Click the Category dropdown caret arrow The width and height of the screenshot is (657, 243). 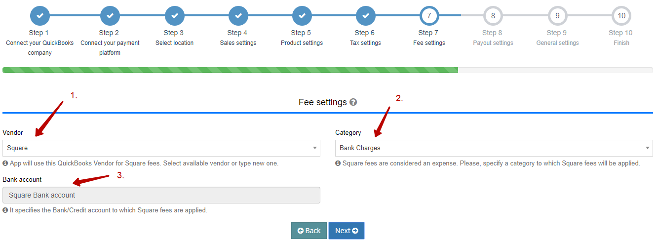tap(648, 148)
